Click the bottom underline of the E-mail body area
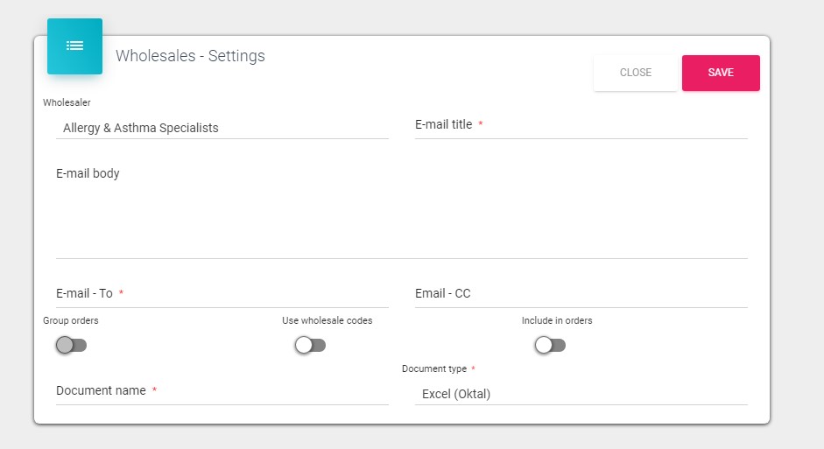The image size is (824, 449). pos(401,258)
